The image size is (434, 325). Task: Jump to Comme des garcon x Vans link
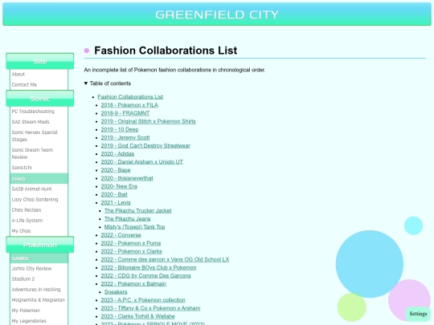[165, 259]
